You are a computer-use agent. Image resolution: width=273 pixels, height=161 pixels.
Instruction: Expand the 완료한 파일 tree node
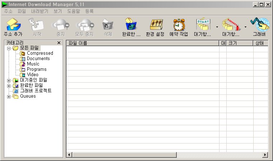[x=9, y=86]
